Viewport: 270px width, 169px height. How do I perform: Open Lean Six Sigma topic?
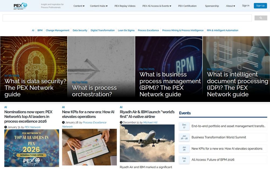126,30
